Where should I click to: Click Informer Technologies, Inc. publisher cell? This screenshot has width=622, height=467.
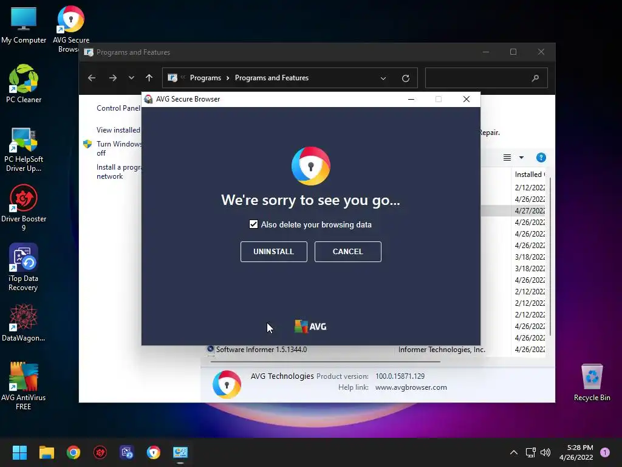point(442,350)
